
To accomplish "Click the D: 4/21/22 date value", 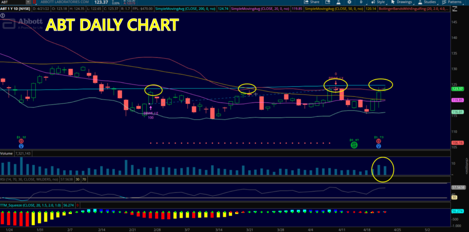I will [41, 9].
